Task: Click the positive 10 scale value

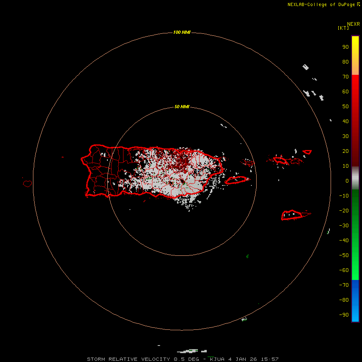Action: (346, 166)
